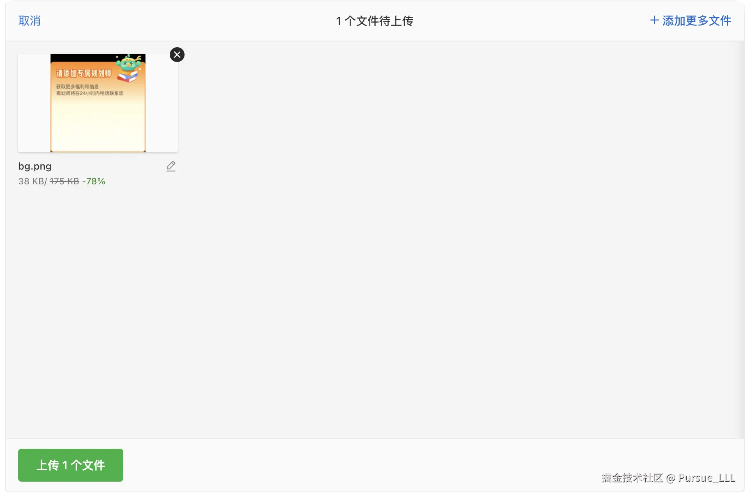Click the bg.png file name label

point(35,166)
